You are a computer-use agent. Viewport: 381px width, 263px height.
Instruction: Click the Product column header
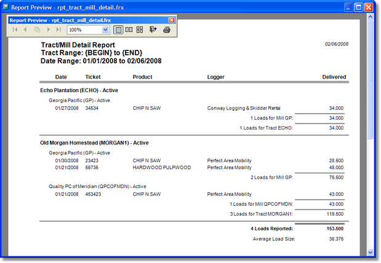click(x=142, y=77)
